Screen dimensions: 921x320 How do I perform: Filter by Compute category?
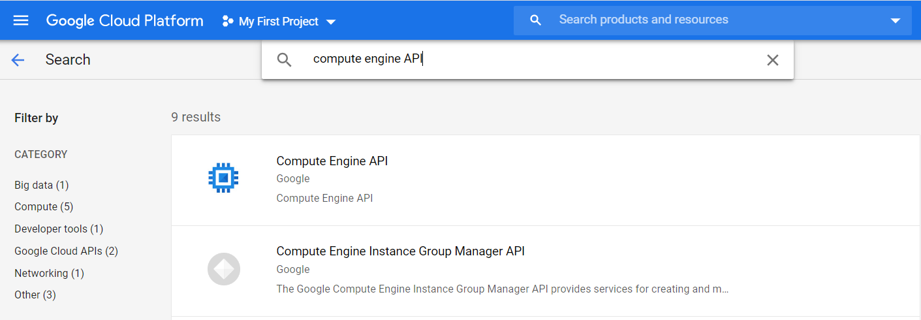44,206
